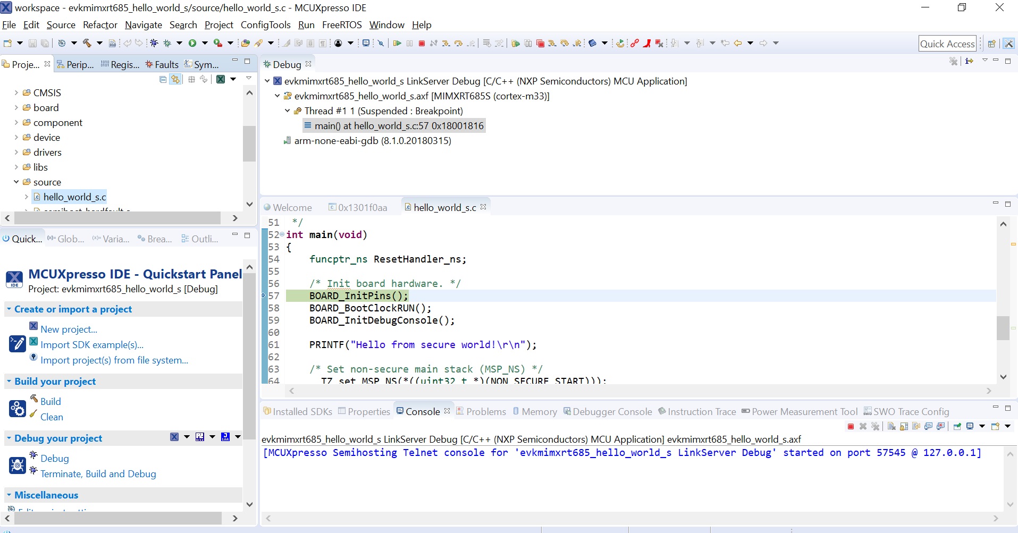Collapse the source folder in project tree
The width and height of the screenshot is (1018, 533).
tap(16, 182)
